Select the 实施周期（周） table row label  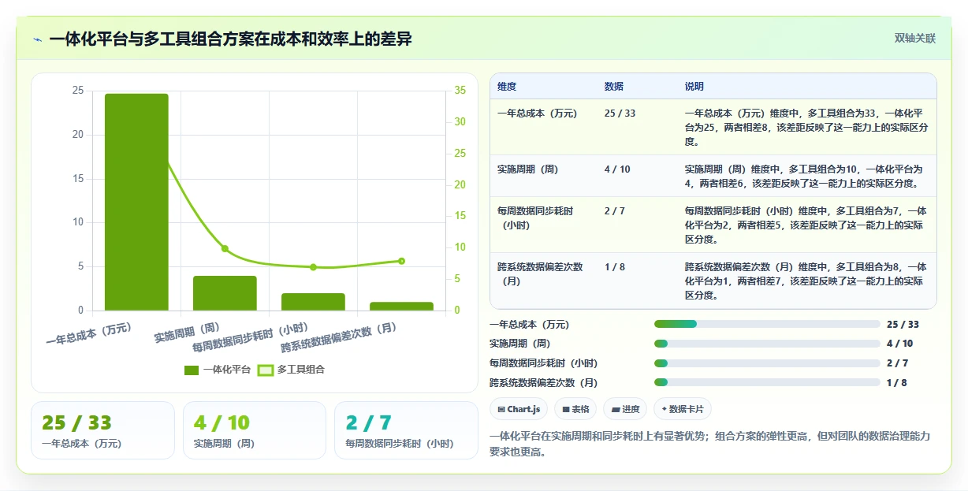531,169
